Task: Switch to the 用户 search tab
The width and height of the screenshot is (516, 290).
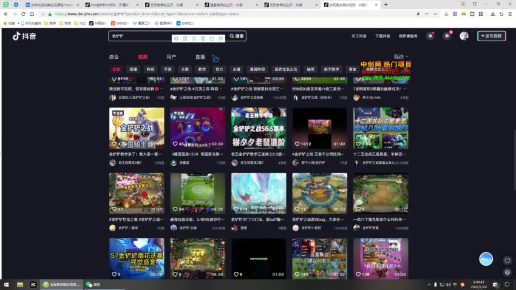Action: click(x=171, y=57)
